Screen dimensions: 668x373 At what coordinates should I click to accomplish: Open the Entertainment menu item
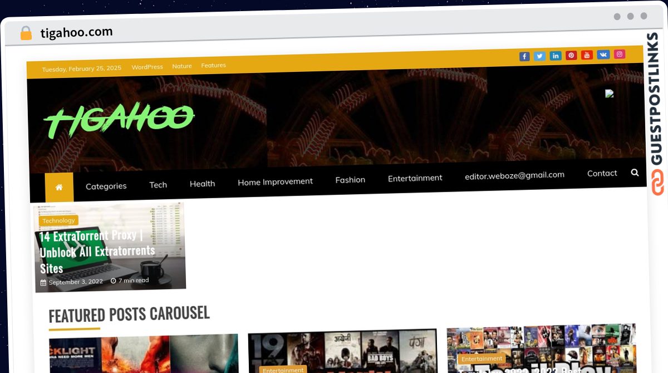pyautogui.click(x=415, y=178)
